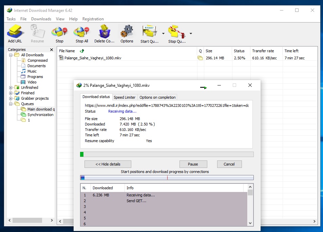The width and height of the screenshot is (323, 232).
Task: Open the Stop Queue dropdown arrow
Action: (191, 34)
